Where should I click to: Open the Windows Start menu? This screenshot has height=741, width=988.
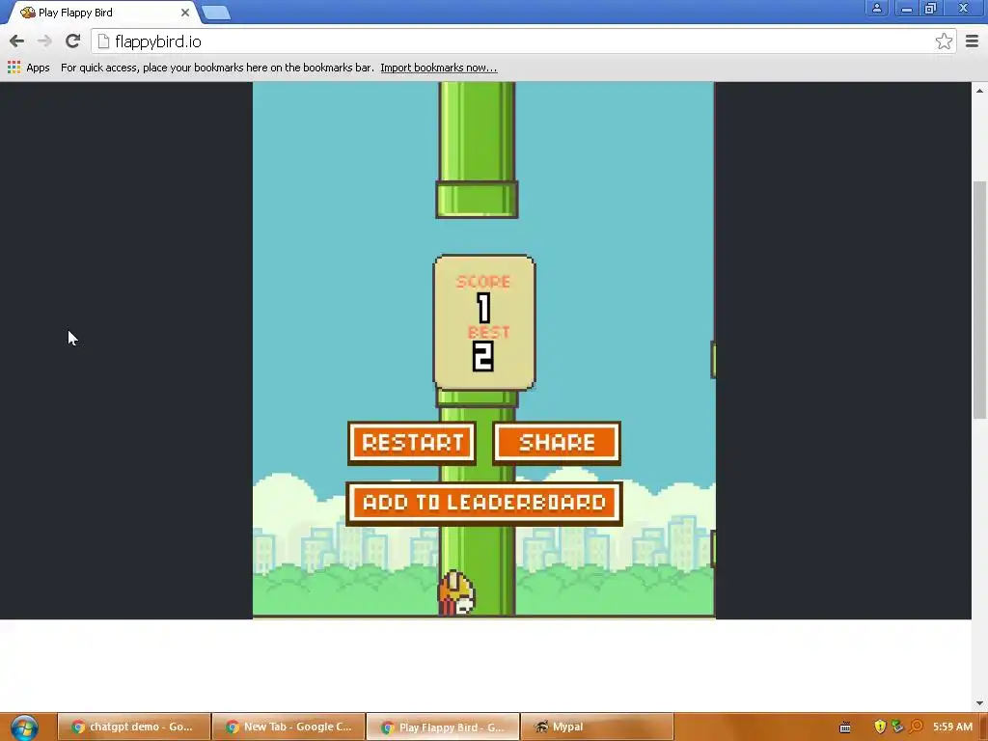pyautogui.click(x=24, y=727)
